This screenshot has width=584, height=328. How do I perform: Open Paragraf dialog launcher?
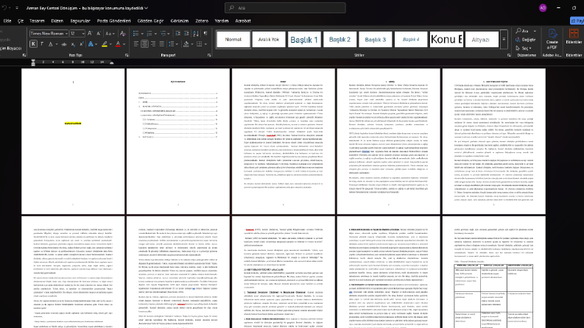(209, 55)
